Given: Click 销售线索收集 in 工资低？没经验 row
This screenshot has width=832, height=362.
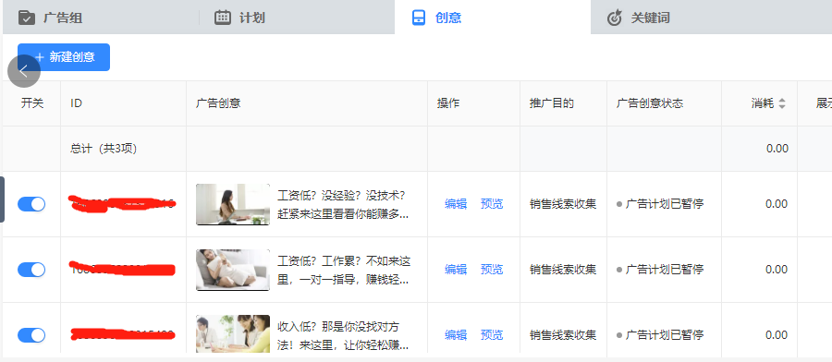Looking at the screenshot, I should pos(563,204).
